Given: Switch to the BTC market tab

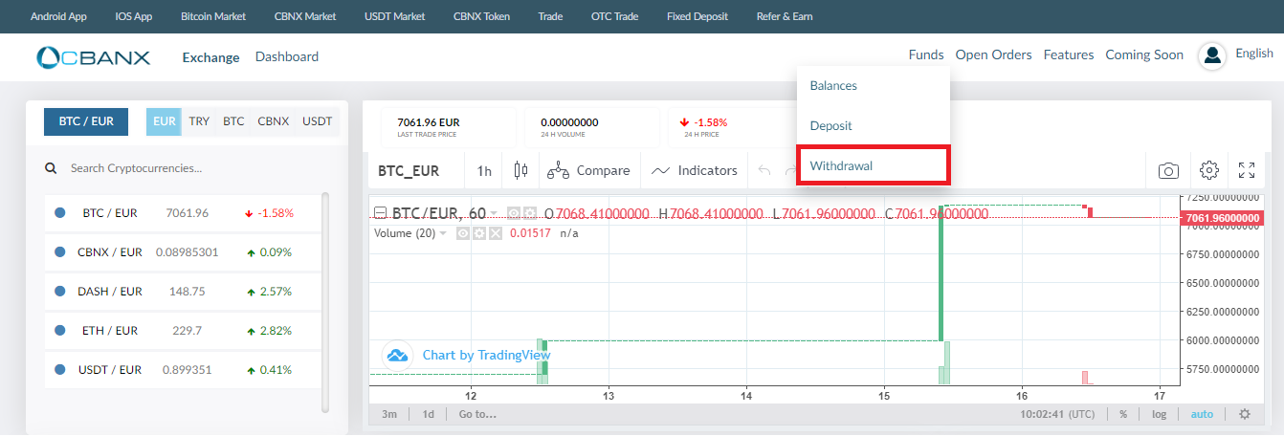Looking at the screenshot, I should [x=234, y=121].
